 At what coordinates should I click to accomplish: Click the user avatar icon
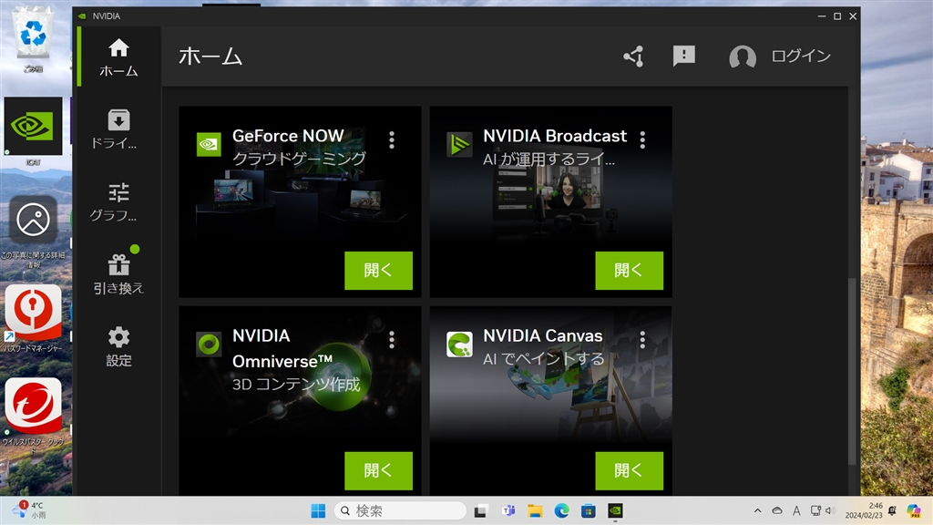tap(742, 57)
